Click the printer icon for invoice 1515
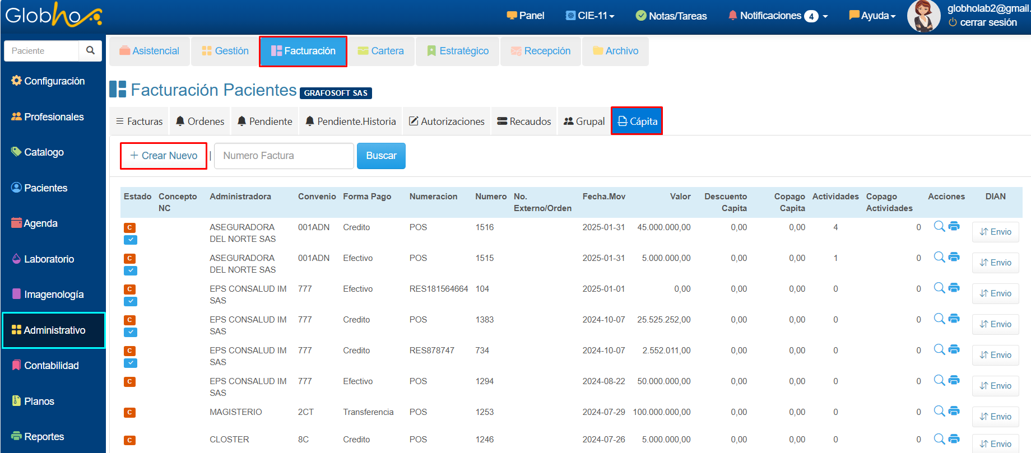 954,257
